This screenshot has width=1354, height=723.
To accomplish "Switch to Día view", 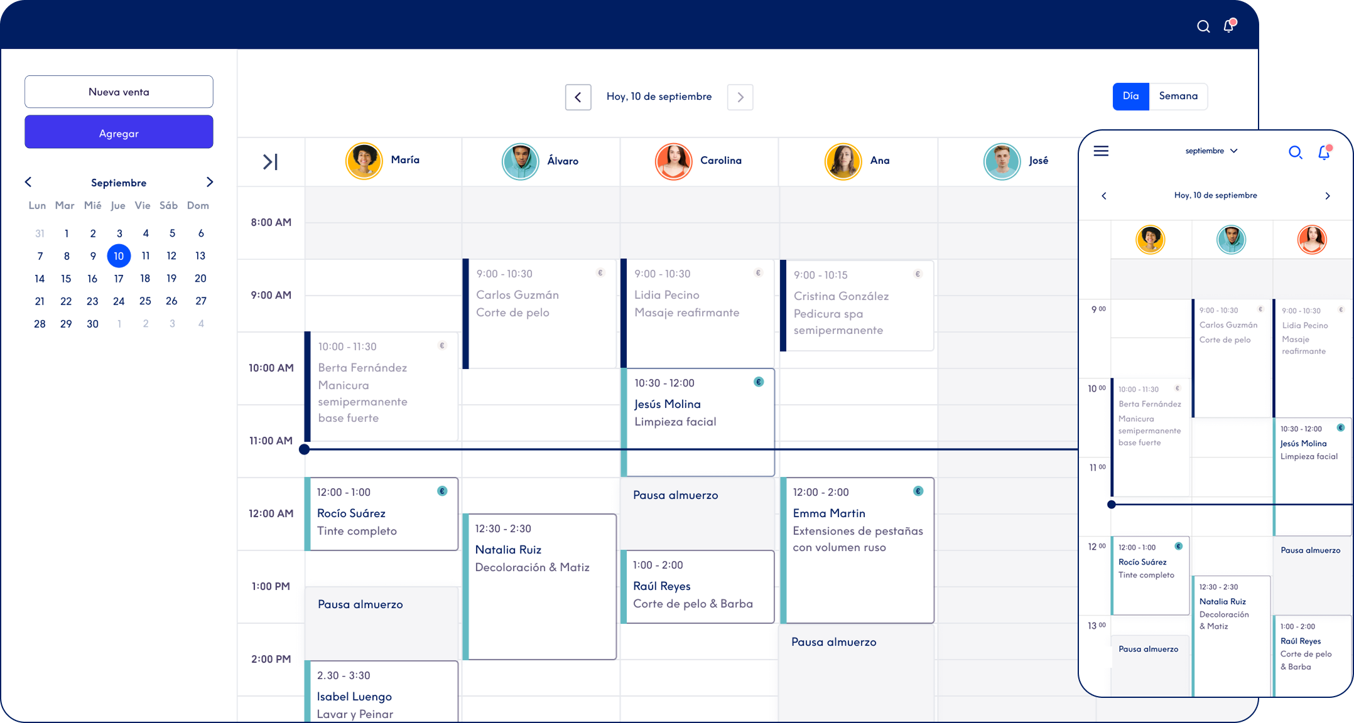I will [1130, 96].
